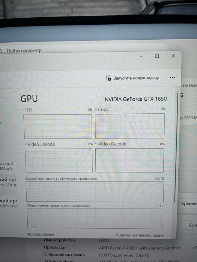Open the three-dots more options menu
197x262 pixels.
[x=172, y=77]
